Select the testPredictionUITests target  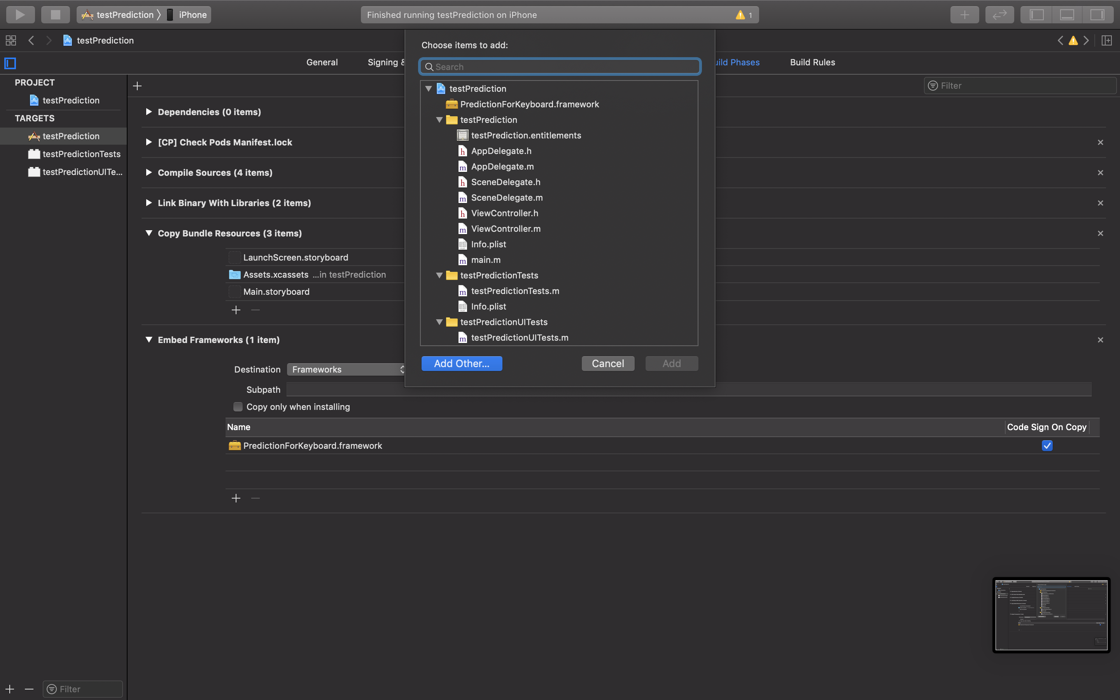63,172
